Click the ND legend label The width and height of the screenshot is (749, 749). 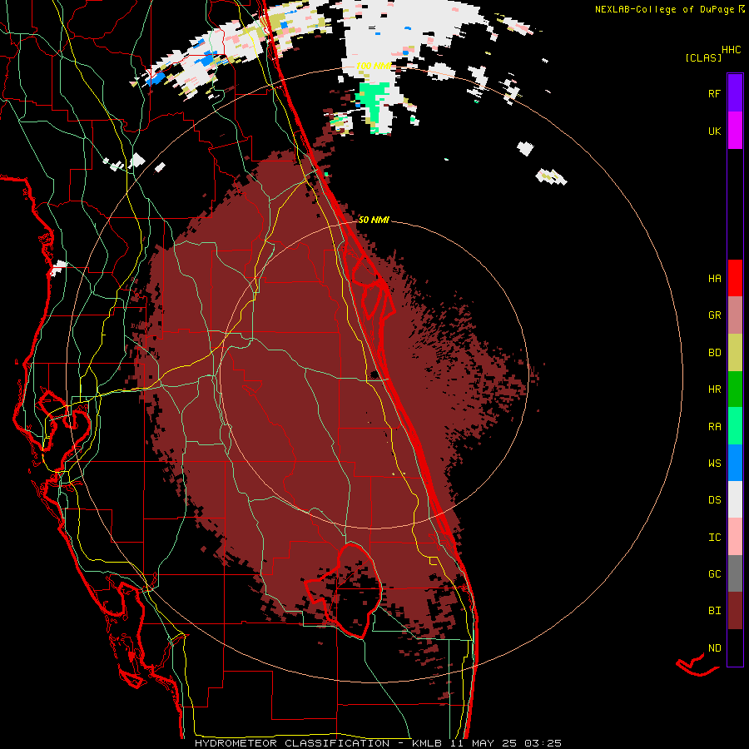coord(714,648)
